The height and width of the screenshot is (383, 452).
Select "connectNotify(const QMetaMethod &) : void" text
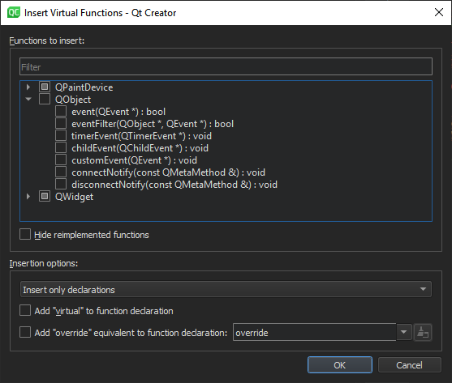coord(168,172)
